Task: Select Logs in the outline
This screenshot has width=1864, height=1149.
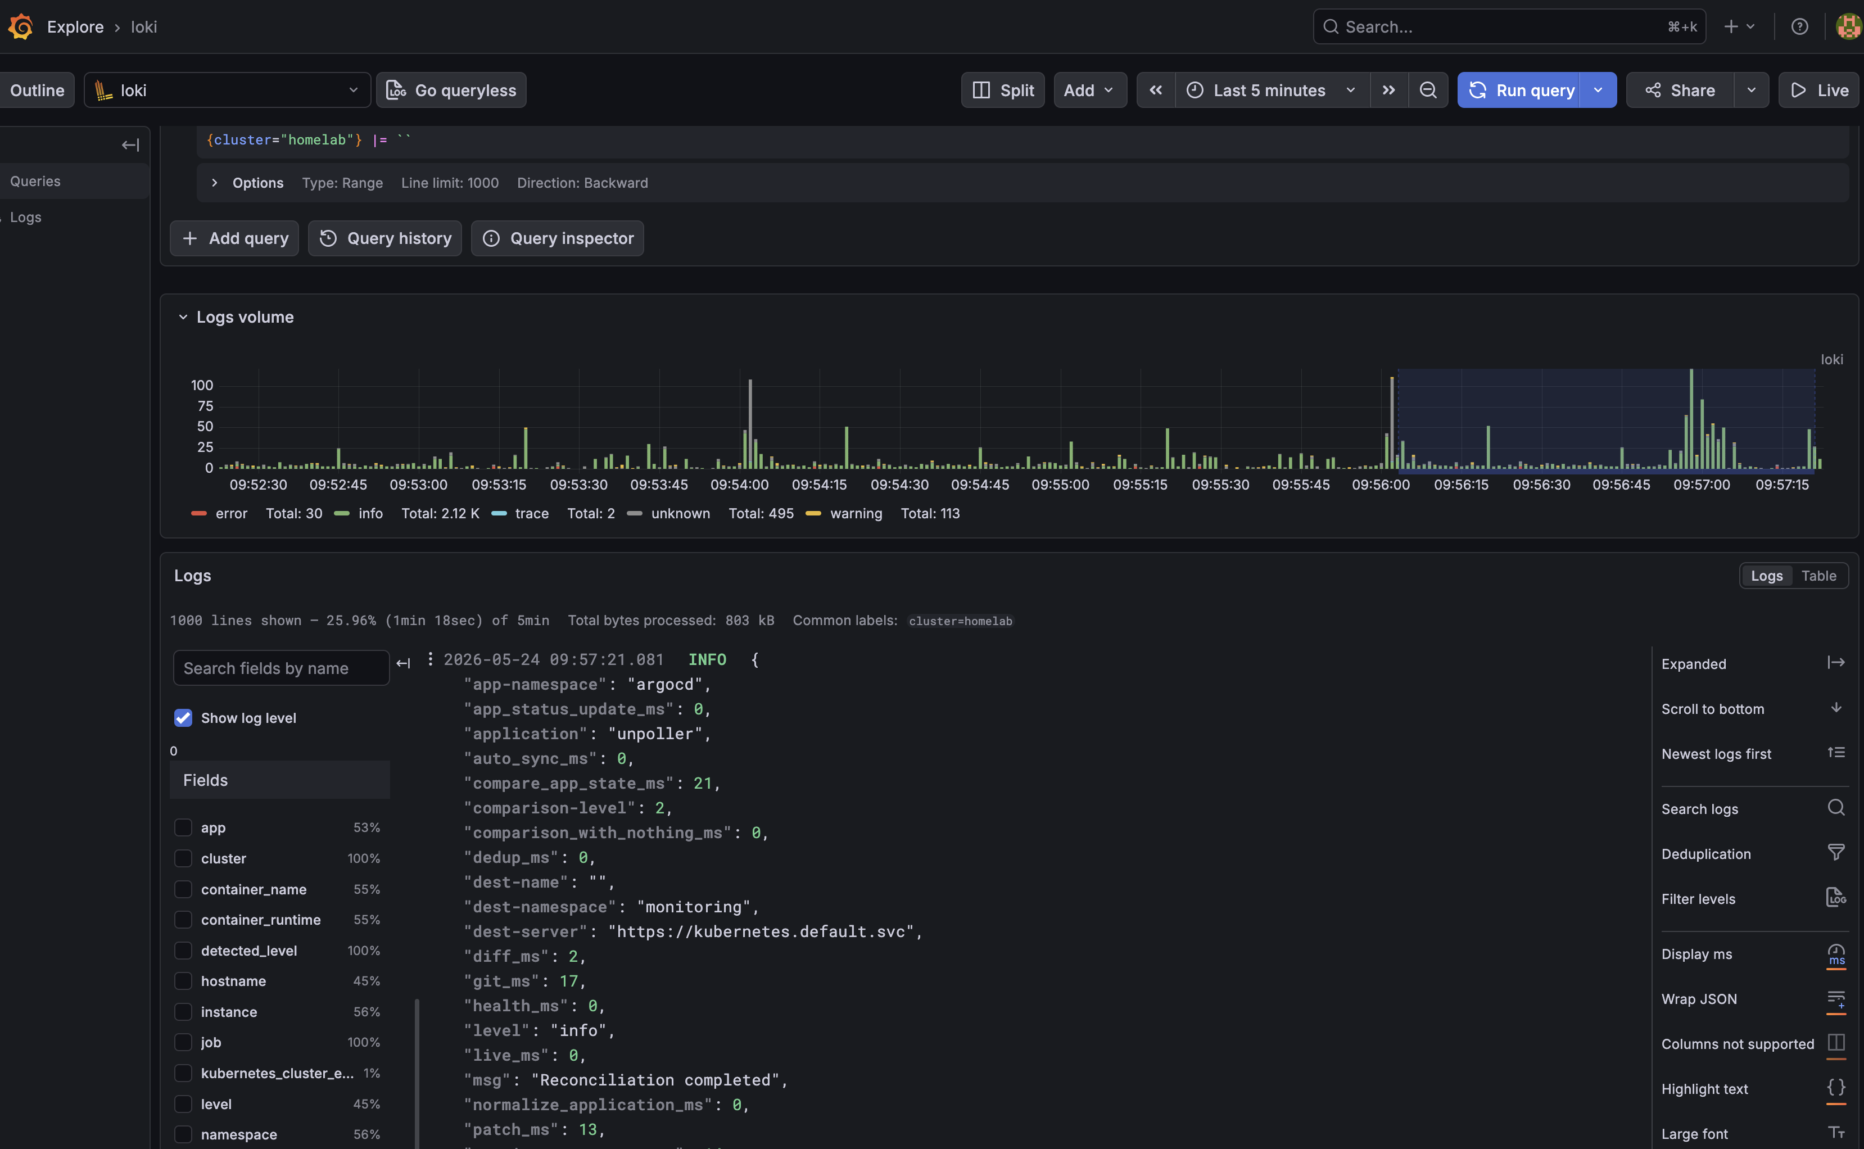Action: [25, 218]
